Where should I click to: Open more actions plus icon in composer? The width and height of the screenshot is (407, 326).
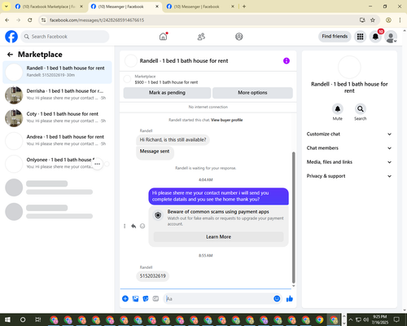point(125,299)
